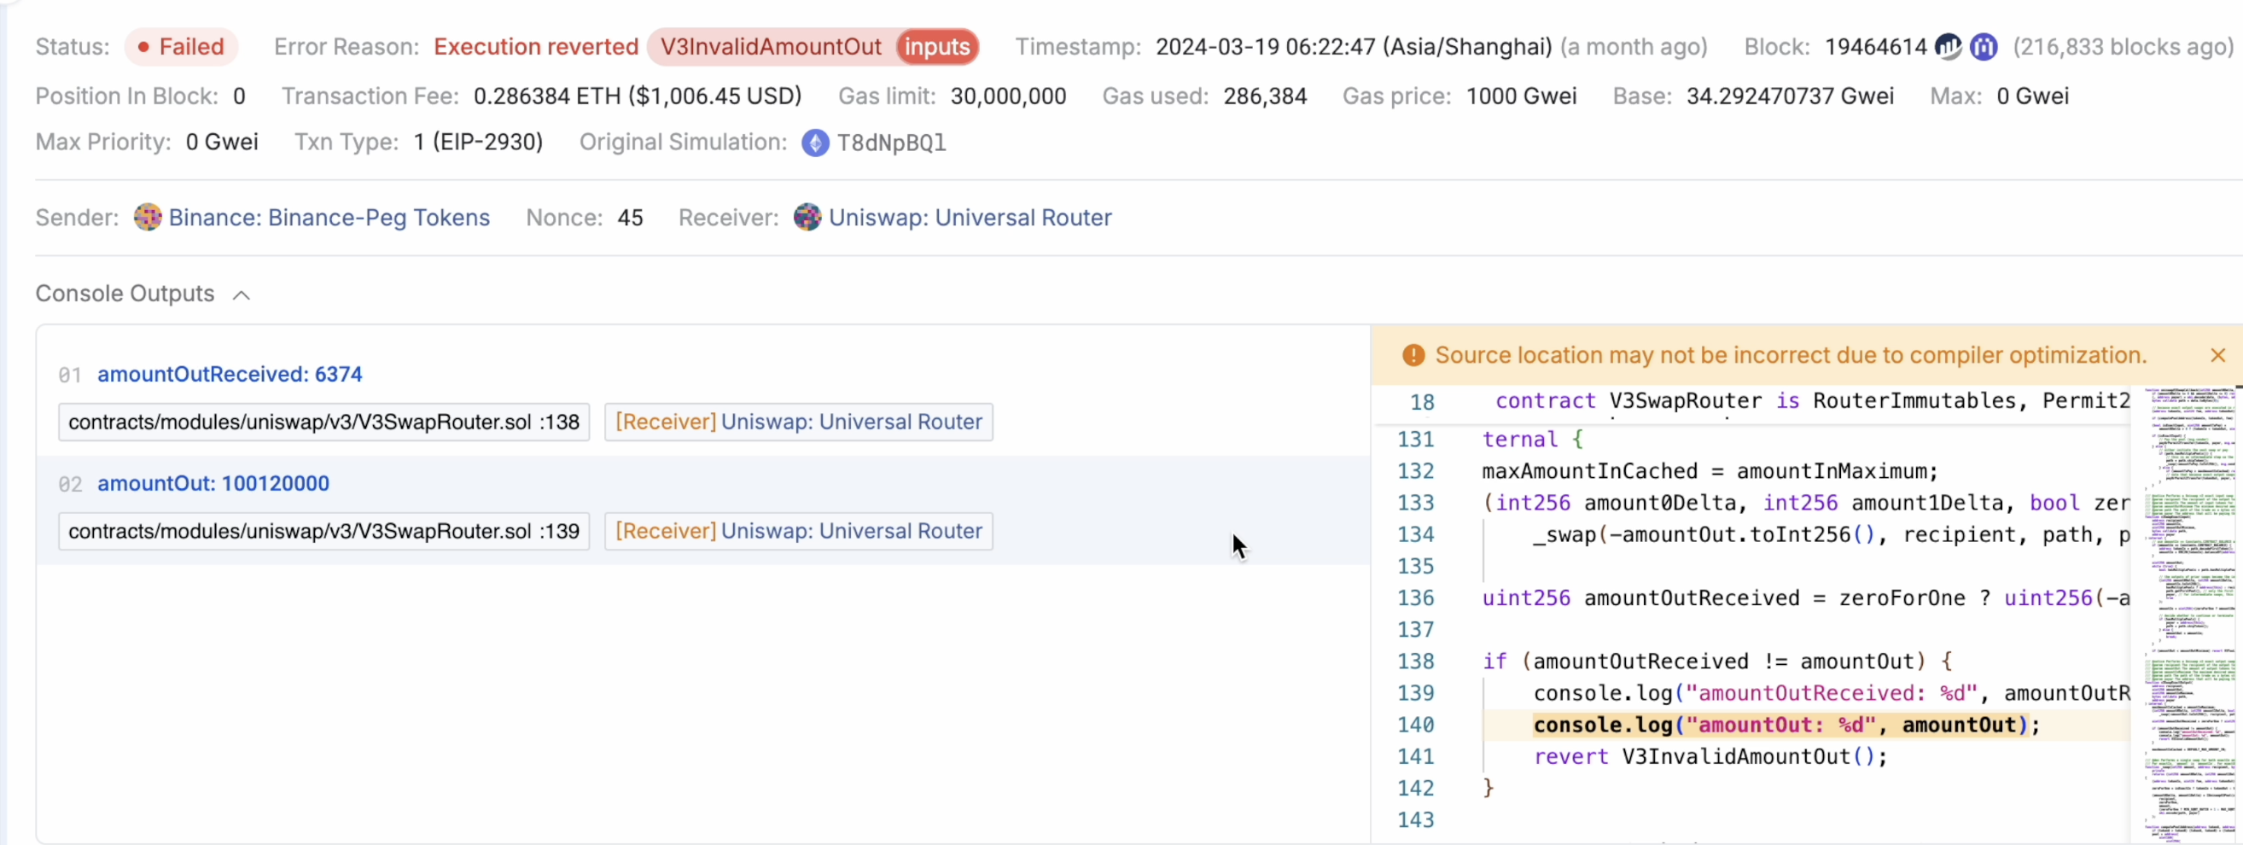The image size is (2243, 845).
Task: Collapse the Console Outputs section
Action: (242, 295)
